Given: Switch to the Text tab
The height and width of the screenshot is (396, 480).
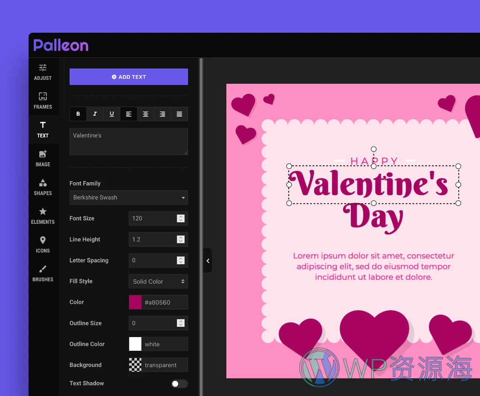Looking at the screenshot, I should 43,130.
